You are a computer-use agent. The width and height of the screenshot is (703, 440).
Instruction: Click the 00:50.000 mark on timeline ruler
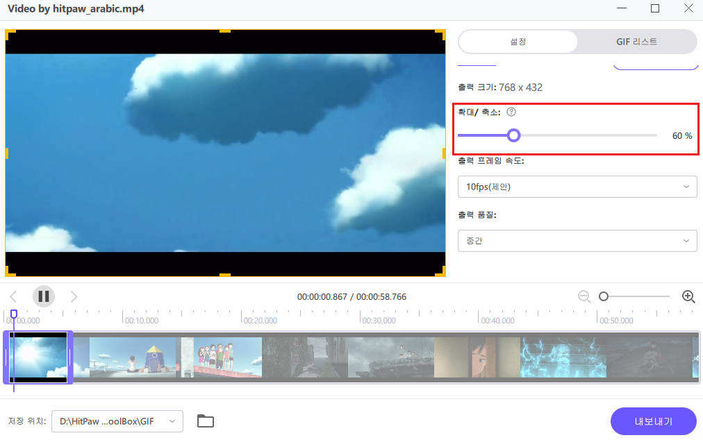pyautogui.click(x=616, y=321)
